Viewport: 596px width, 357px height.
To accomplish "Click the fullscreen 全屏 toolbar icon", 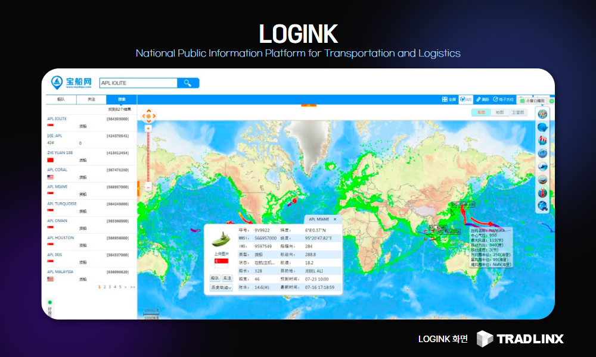I will pyautogui.click(x=449, y=99).
